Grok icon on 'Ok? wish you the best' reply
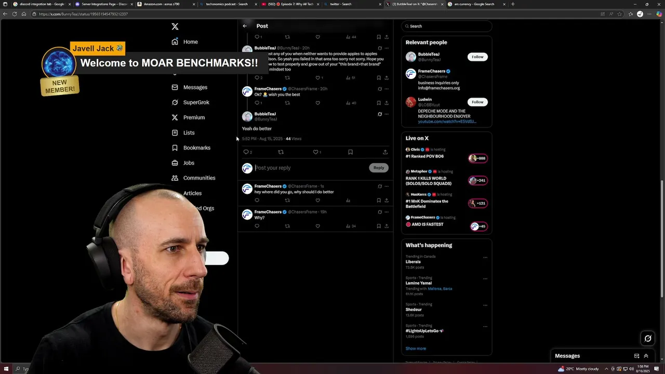The image size is (665, 374). pyautogui.click(x=380, y=89)
